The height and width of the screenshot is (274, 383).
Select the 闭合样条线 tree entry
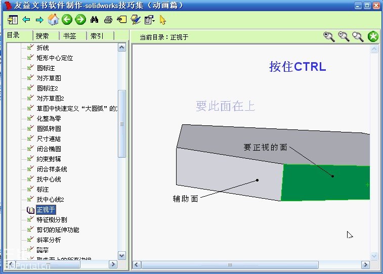click(52, 169)
